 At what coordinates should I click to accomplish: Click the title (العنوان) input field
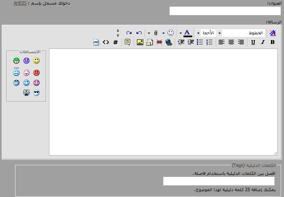225,11
